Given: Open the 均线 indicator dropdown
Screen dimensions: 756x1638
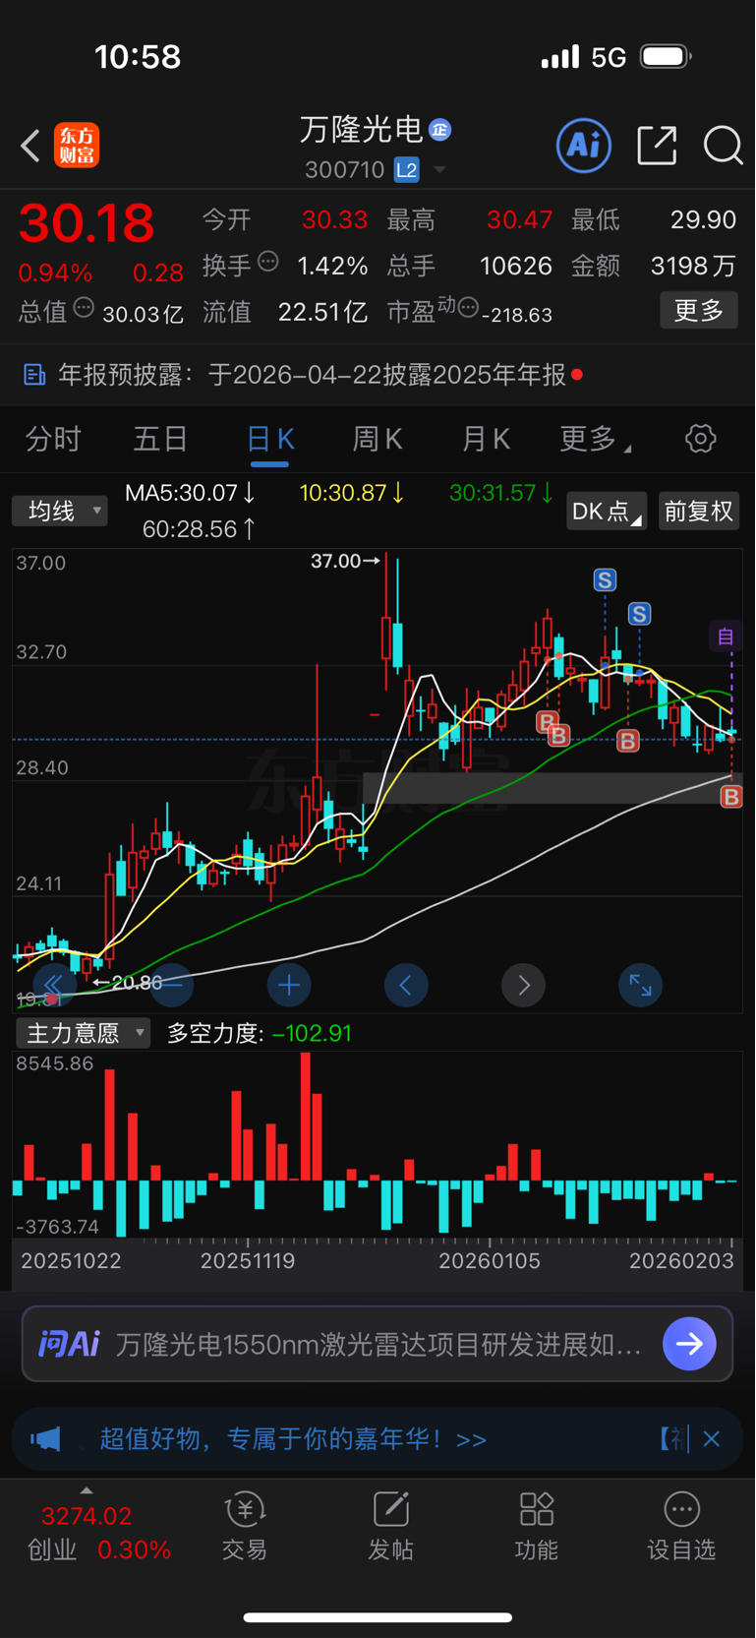Looking at the screenshot, I should pyautogui.click(x=60, y=511).
